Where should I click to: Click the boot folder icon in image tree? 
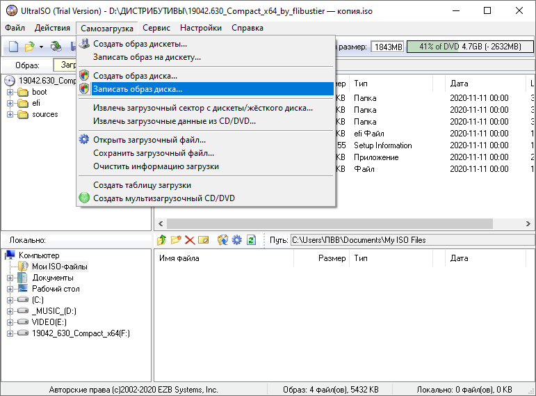tap(23, 92)
